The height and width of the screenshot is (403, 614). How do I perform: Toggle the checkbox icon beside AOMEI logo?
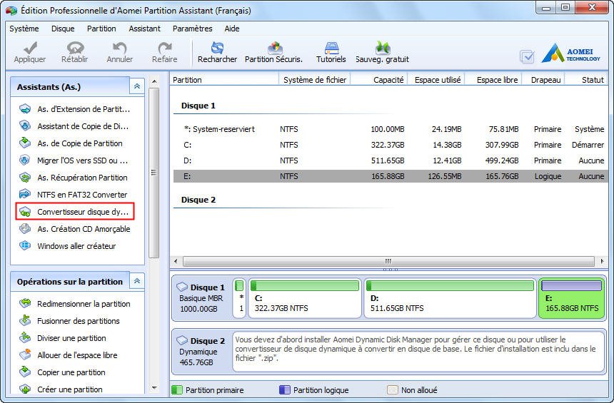[x=527, y=56]
